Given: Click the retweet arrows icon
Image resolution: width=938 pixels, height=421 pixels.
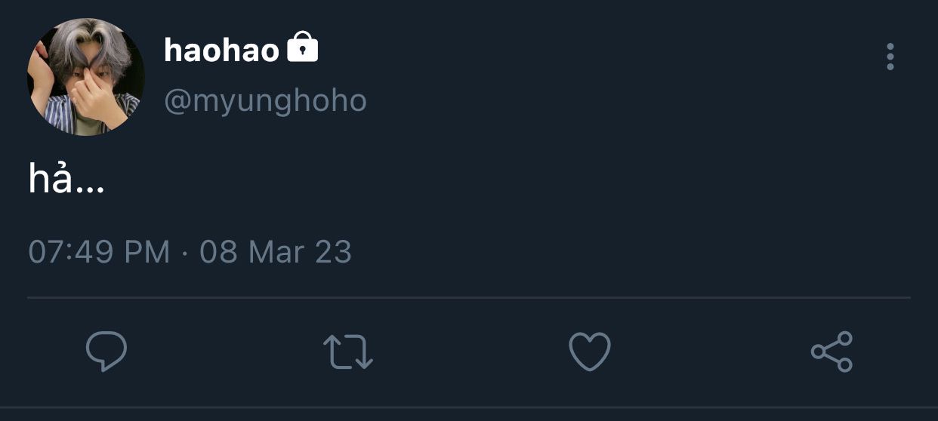Looking at the screenshot, I should [347, 352].
